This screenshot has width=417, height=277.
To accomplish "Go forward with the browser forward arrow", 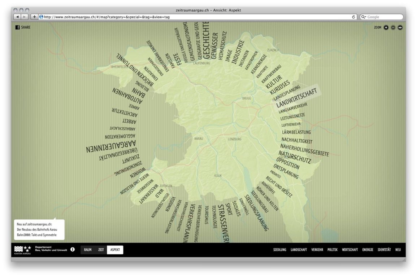I will tap(25, 17).
